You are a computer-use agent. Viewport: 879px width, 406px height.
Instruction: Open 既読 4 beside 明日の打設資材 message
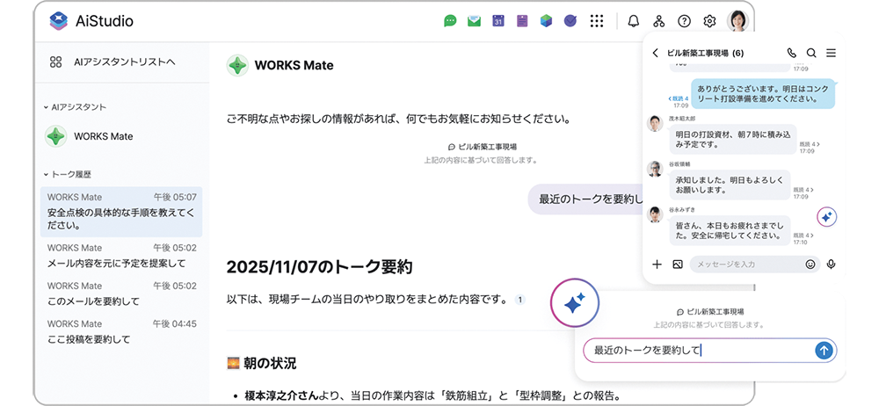pos(810,144)
